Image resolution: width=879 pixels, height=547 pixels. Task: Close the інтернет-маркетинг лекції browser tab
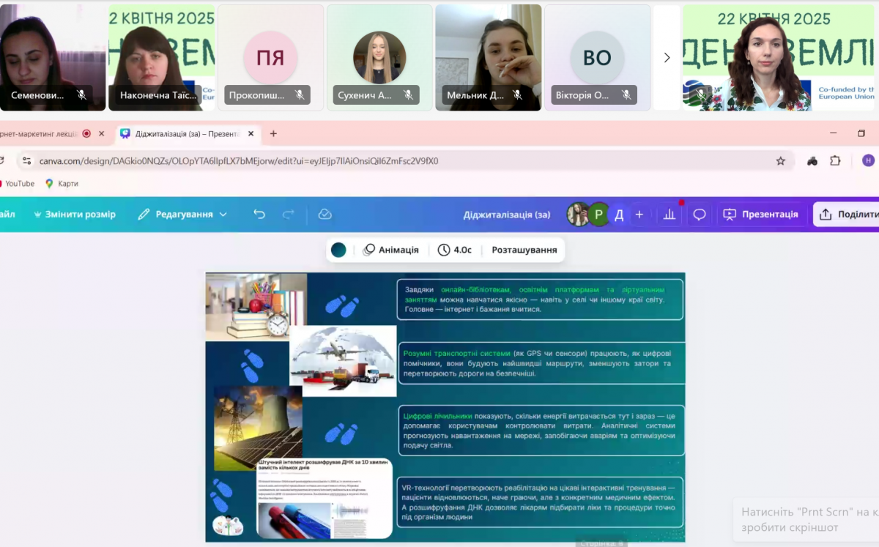[101, 133]
